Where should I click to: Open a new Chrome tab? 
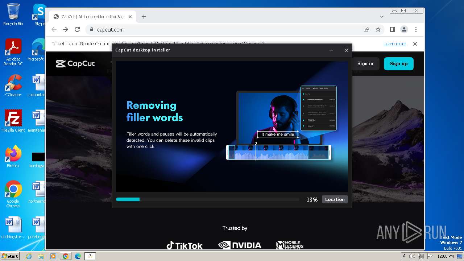[x=144, y=17]
